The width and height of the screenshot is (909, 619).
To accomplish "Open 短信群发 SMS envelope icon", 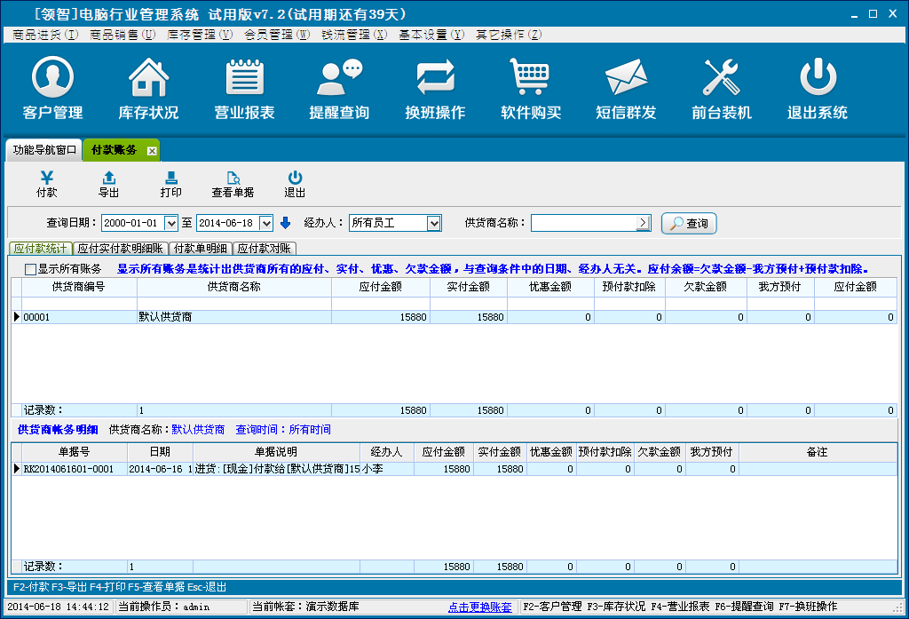I will (x=626, y=78).
